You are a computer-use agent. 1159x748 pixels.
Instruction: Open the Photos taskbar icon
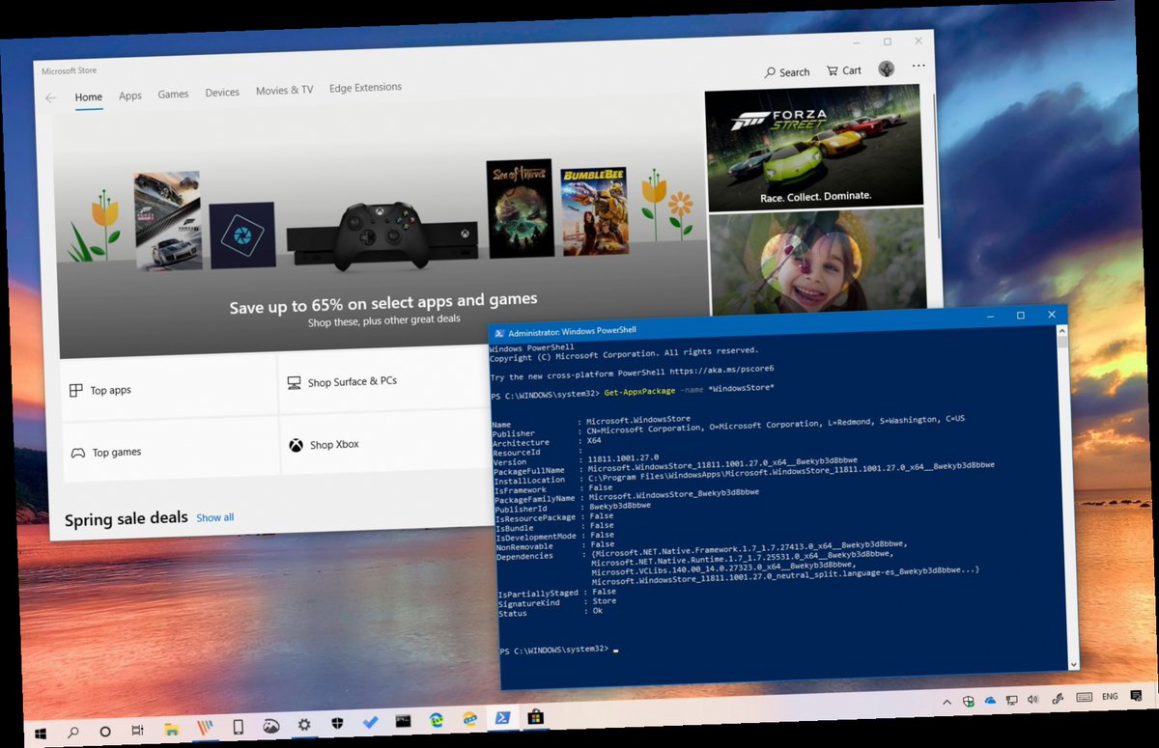(x=271, y=726)
